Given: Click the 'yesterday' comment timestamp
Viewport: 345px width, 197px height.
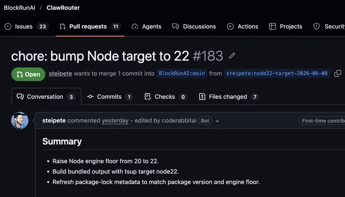Looking at the screenshot, I should pos(115,121).
